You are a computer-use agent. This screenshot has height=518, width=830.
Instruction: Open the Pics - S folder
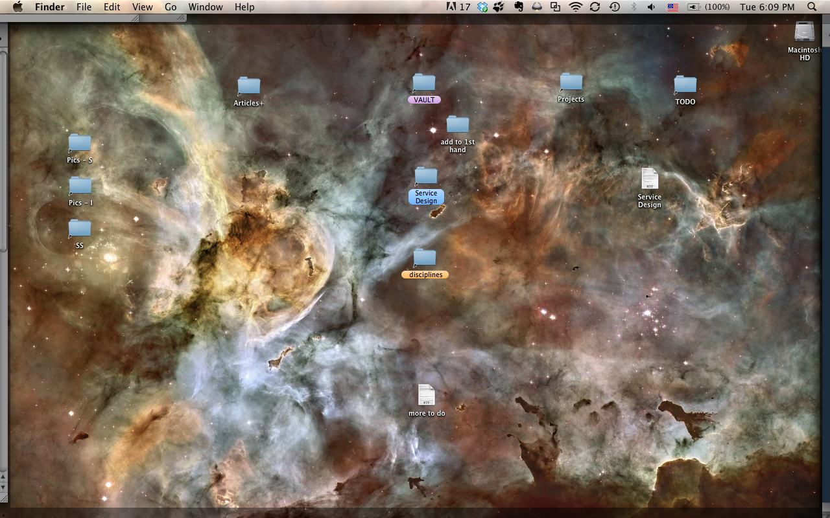pos(79,142)
